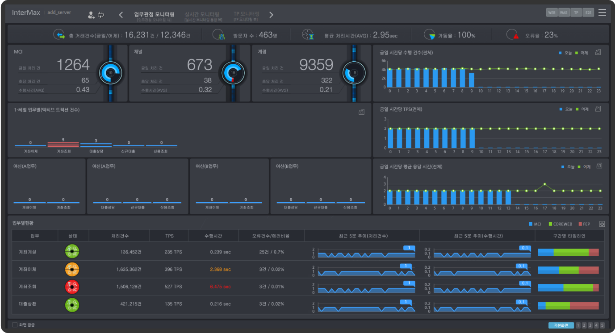
Task: Go to screen page 3 button
Action: point(590,325)
